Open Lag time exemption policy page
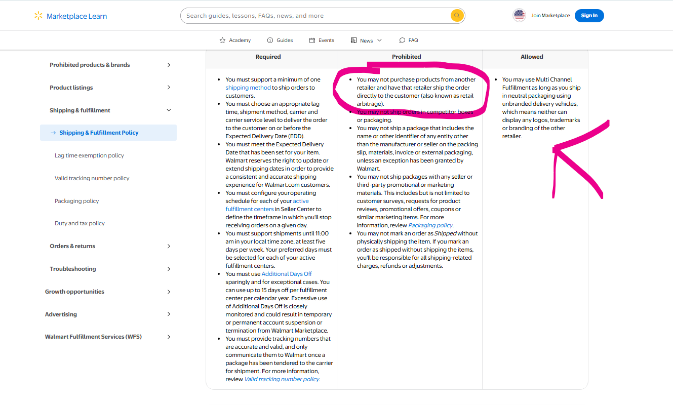 (89, 155)
